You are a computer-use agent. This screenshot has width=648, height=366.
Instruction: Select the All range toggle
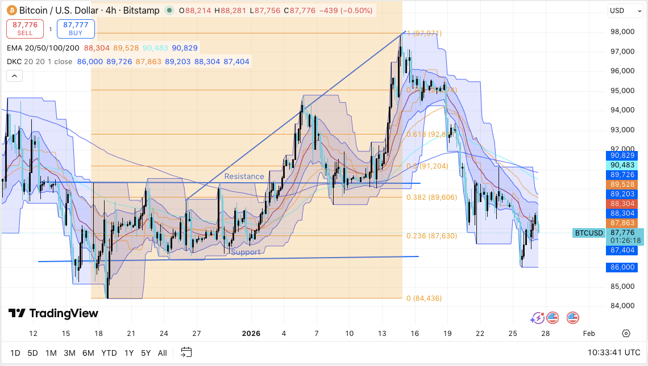[x=162, y=353]
